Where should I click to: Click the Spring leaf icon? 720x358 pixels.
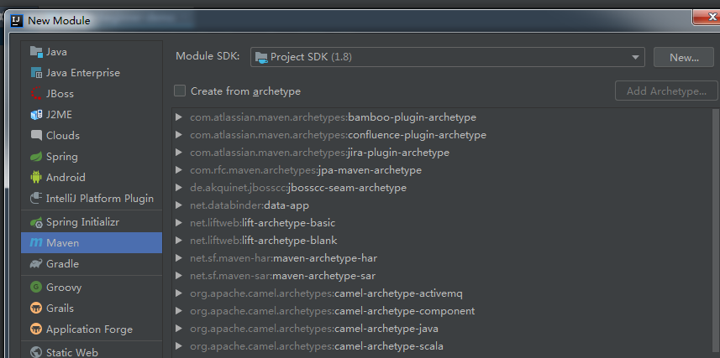pyautogui.click(x=36, y=157)
